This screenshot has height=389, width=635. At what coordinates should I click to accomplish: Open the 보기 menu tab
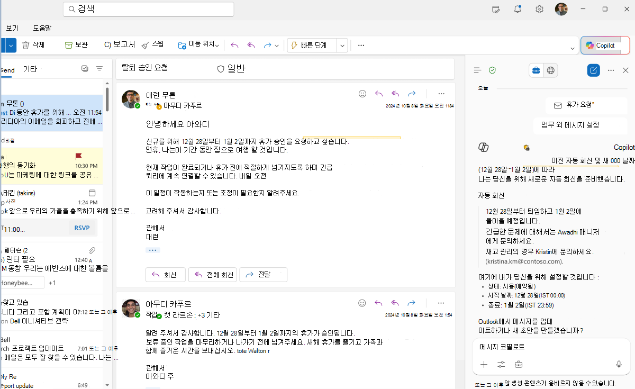(x=12, y=28)
